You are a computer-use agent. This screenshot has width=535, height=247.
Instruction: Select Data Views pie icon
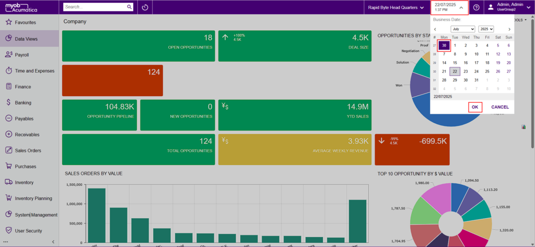click(x=9, y=39)
